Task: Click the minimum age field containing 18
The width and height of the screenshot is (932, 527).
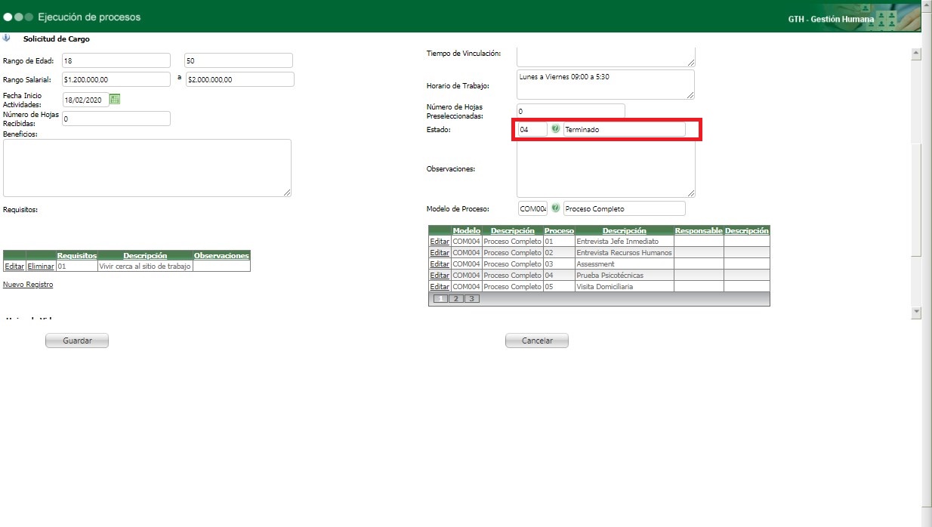Action: (116, 60)
